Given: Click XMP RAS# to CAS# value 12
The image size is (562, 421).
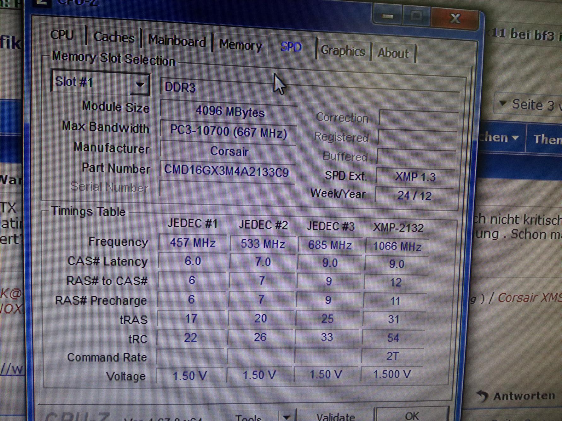Looking at the screenshot, I should pos(395,282).
